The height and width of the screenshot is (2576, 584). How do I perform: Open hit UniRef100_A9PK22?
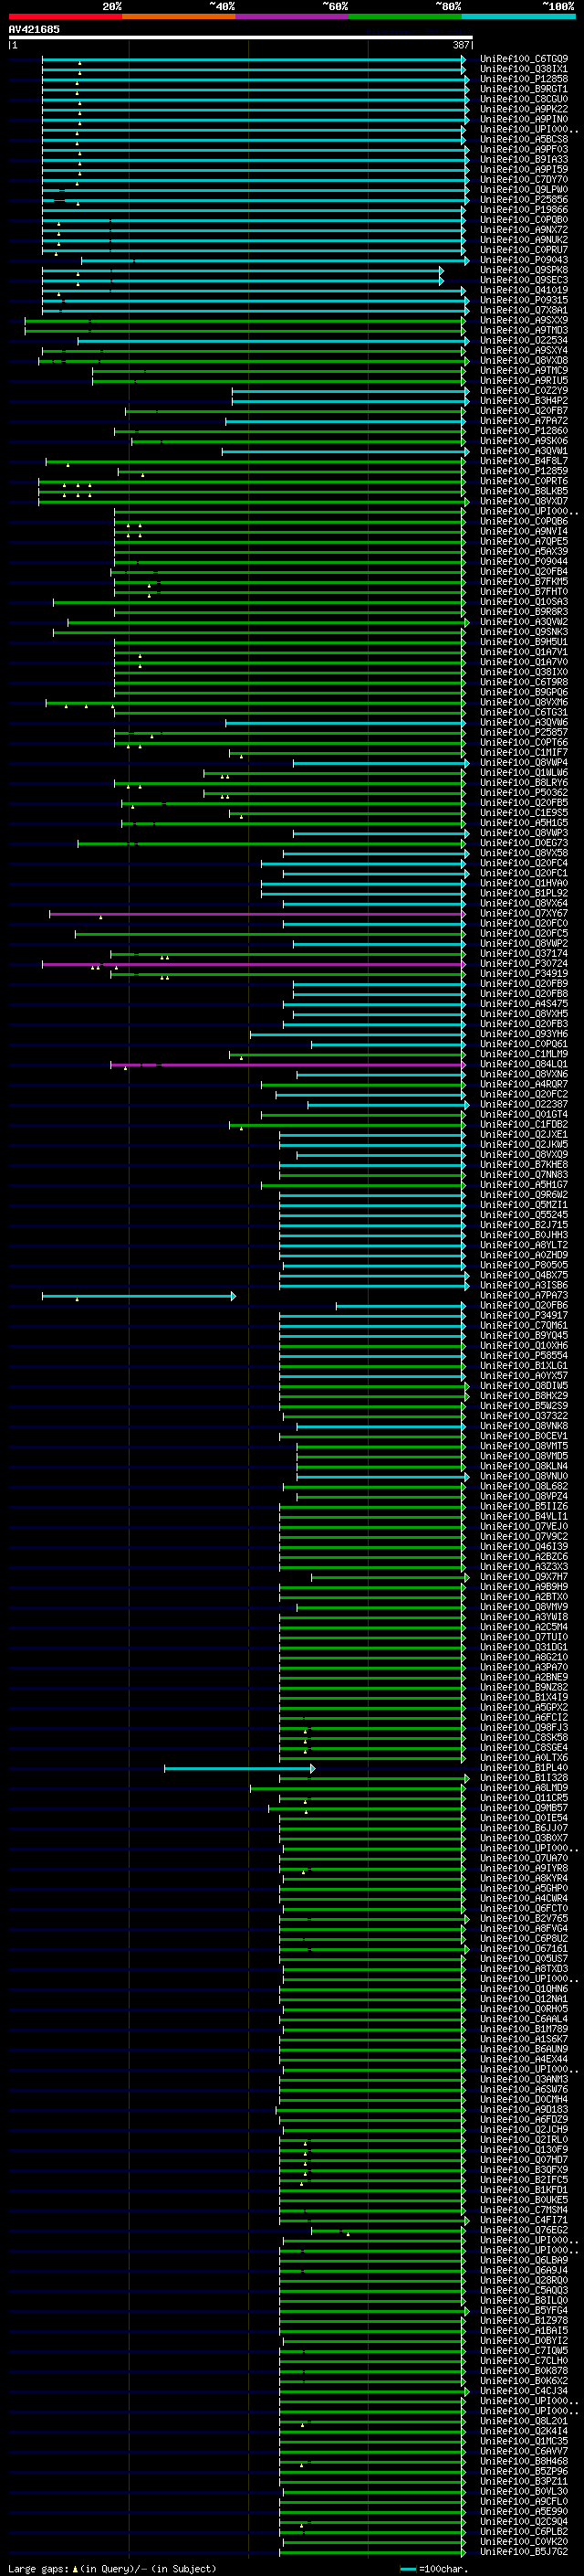(x=523, y=109)
